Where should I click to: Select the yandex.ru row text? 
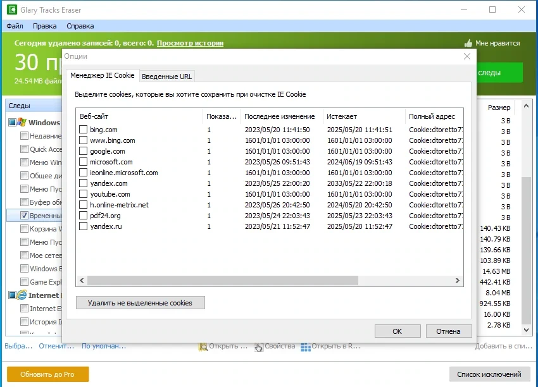(x=106, y=226)
